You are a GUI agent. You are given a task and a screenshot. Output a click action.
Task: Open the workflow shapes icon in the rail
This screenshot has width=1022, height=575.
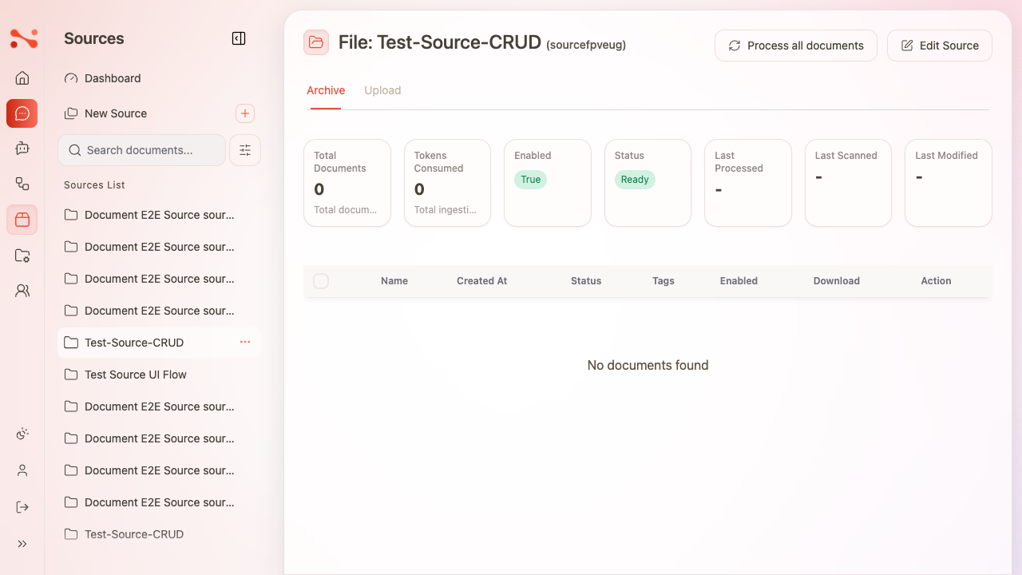tap(22, 184)
